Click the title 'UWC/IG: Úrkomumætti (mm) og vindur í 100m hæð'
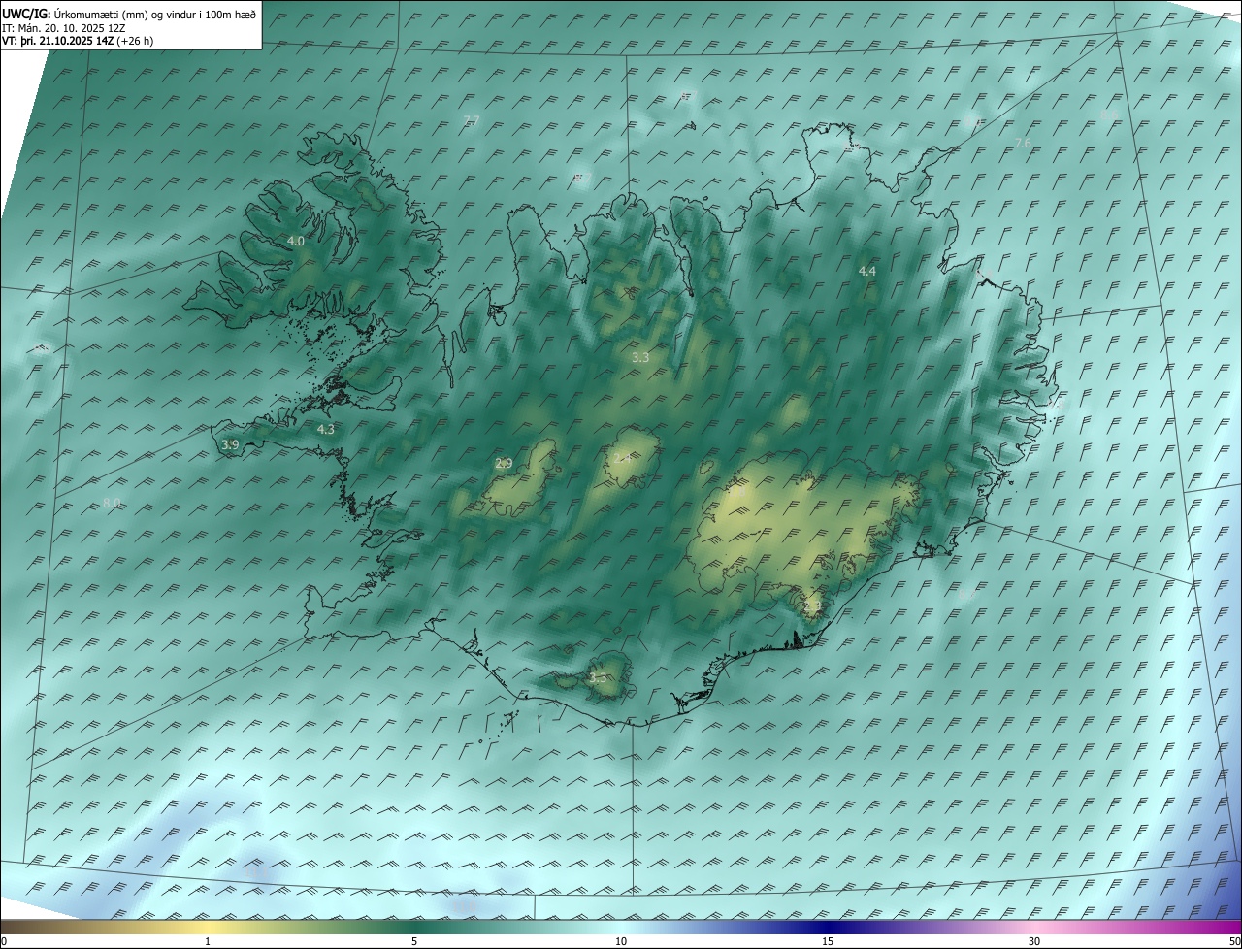 [x=129, y=14]
